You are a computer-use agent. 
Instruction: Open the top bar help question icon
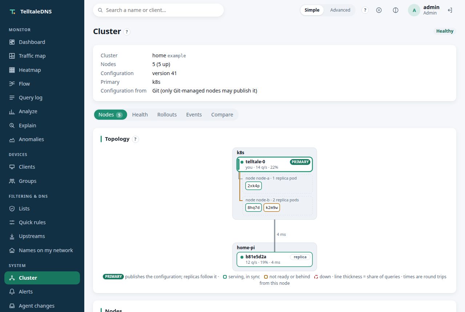coord(365,10)
